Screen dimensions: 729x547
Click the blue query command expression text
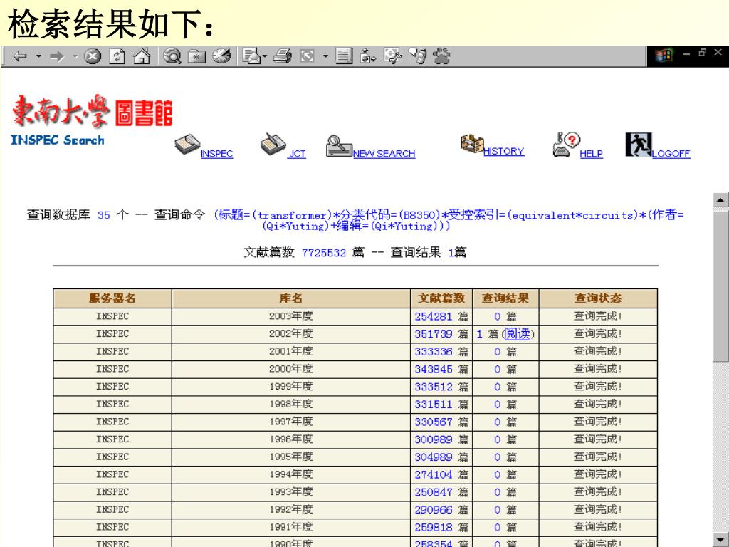pos(449,221)
